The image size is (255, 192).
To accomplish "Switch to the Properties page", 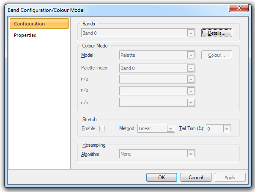I will (25, 35).
